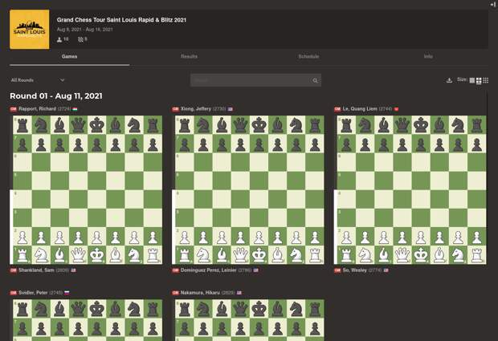This screenshot has width=498, height=341.
Task: Click the GM badge next to So, Wesley
Action: tap(337, 270)
